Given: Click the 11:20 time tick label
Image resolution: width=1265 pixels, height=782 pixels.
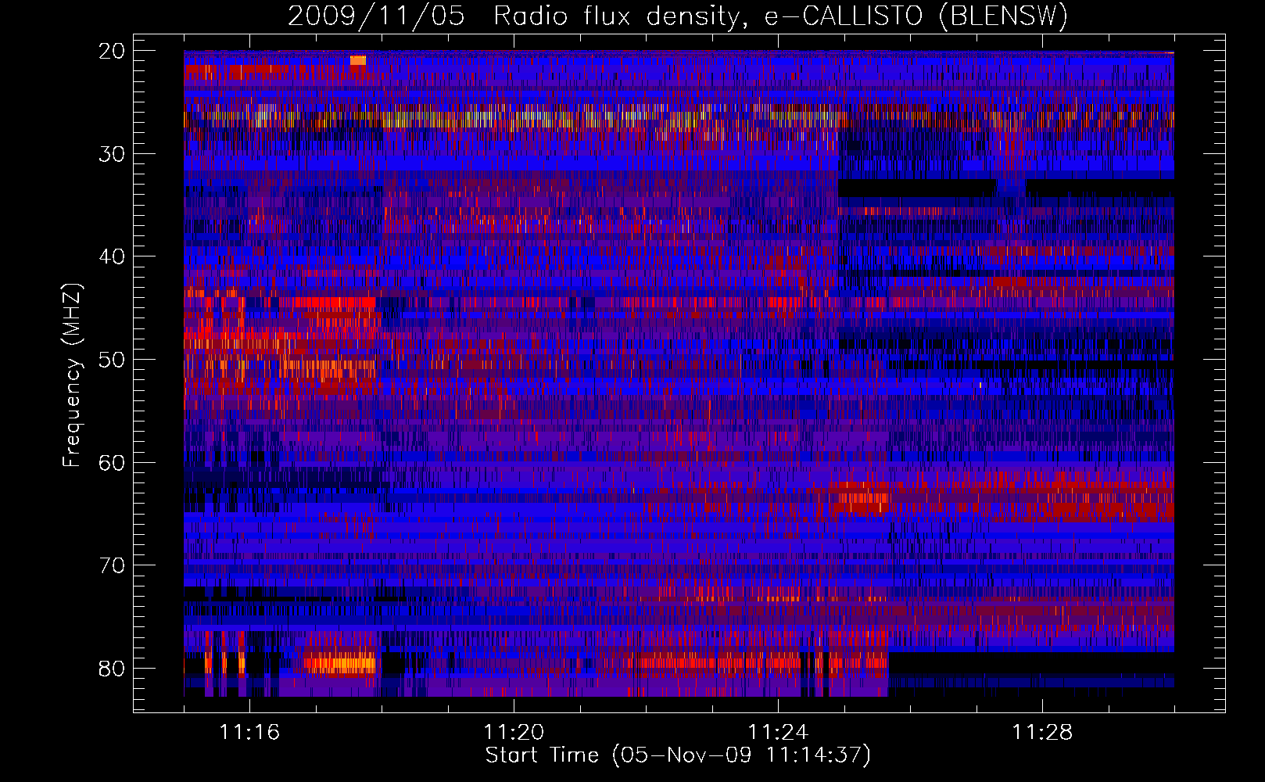Looking at the screenshot, I should (x=514, y=733).
